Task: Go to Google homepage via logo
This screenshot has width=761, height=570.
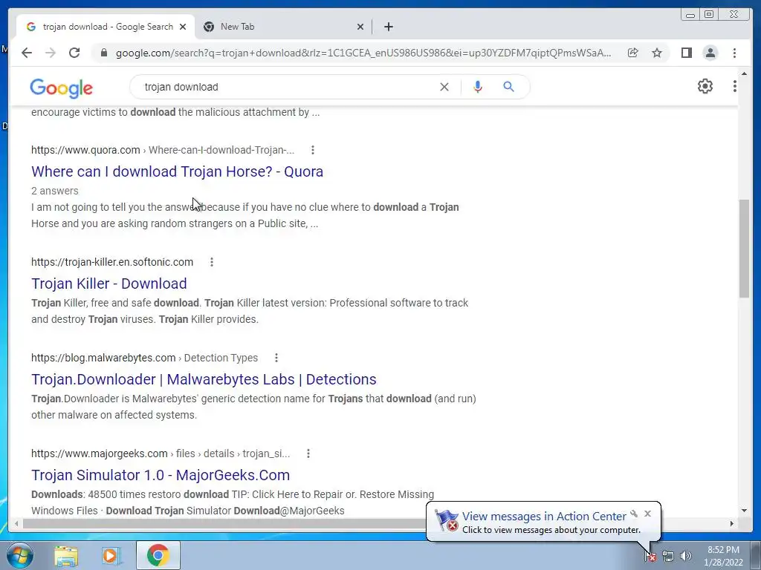Action: coord(61,88)
